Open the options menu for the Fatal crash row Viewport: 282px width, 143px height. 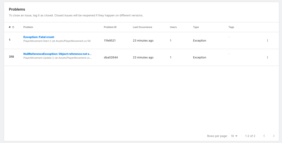click(x=267, y=41)
